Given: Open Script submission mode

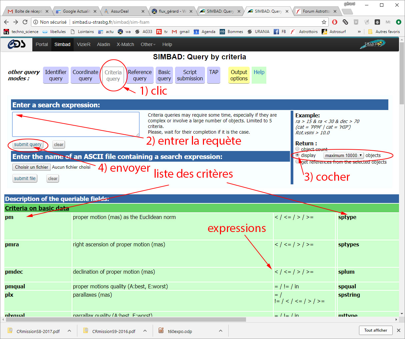Looking at the screenshot, I should (190, 75).
